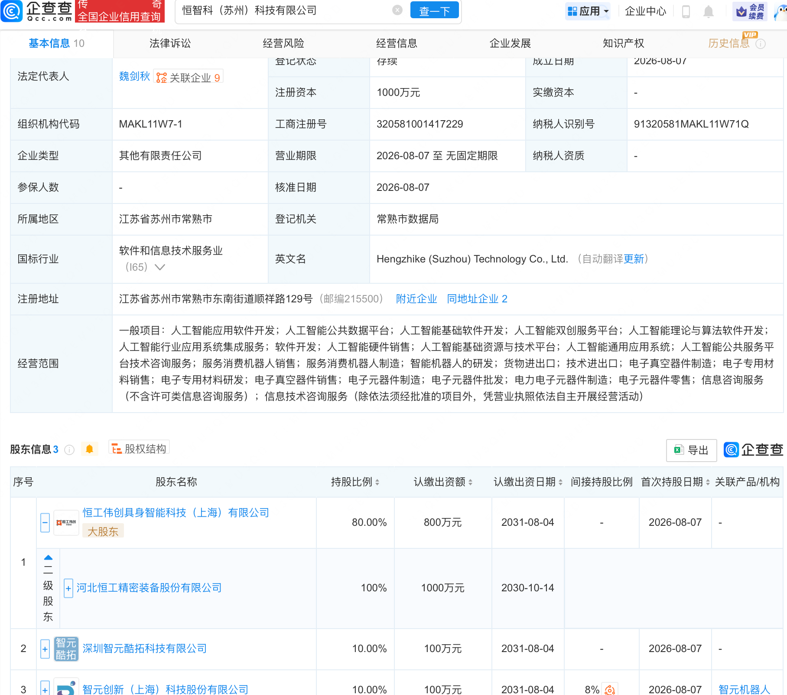
Task: Open the 历史信息 VIP tab
Action: [x=729, y=43]
